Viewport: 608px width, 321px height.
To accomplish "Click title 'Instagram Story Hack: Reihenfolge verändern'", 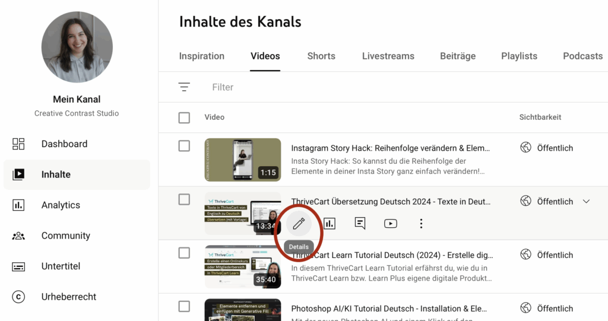I will click(391, 148).
